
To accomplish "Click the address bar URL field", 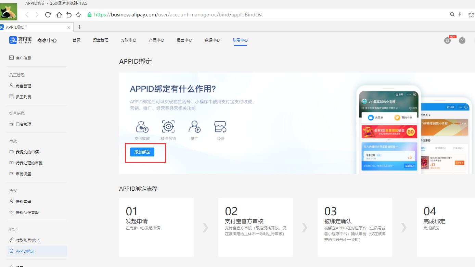I will pos(267,15).
